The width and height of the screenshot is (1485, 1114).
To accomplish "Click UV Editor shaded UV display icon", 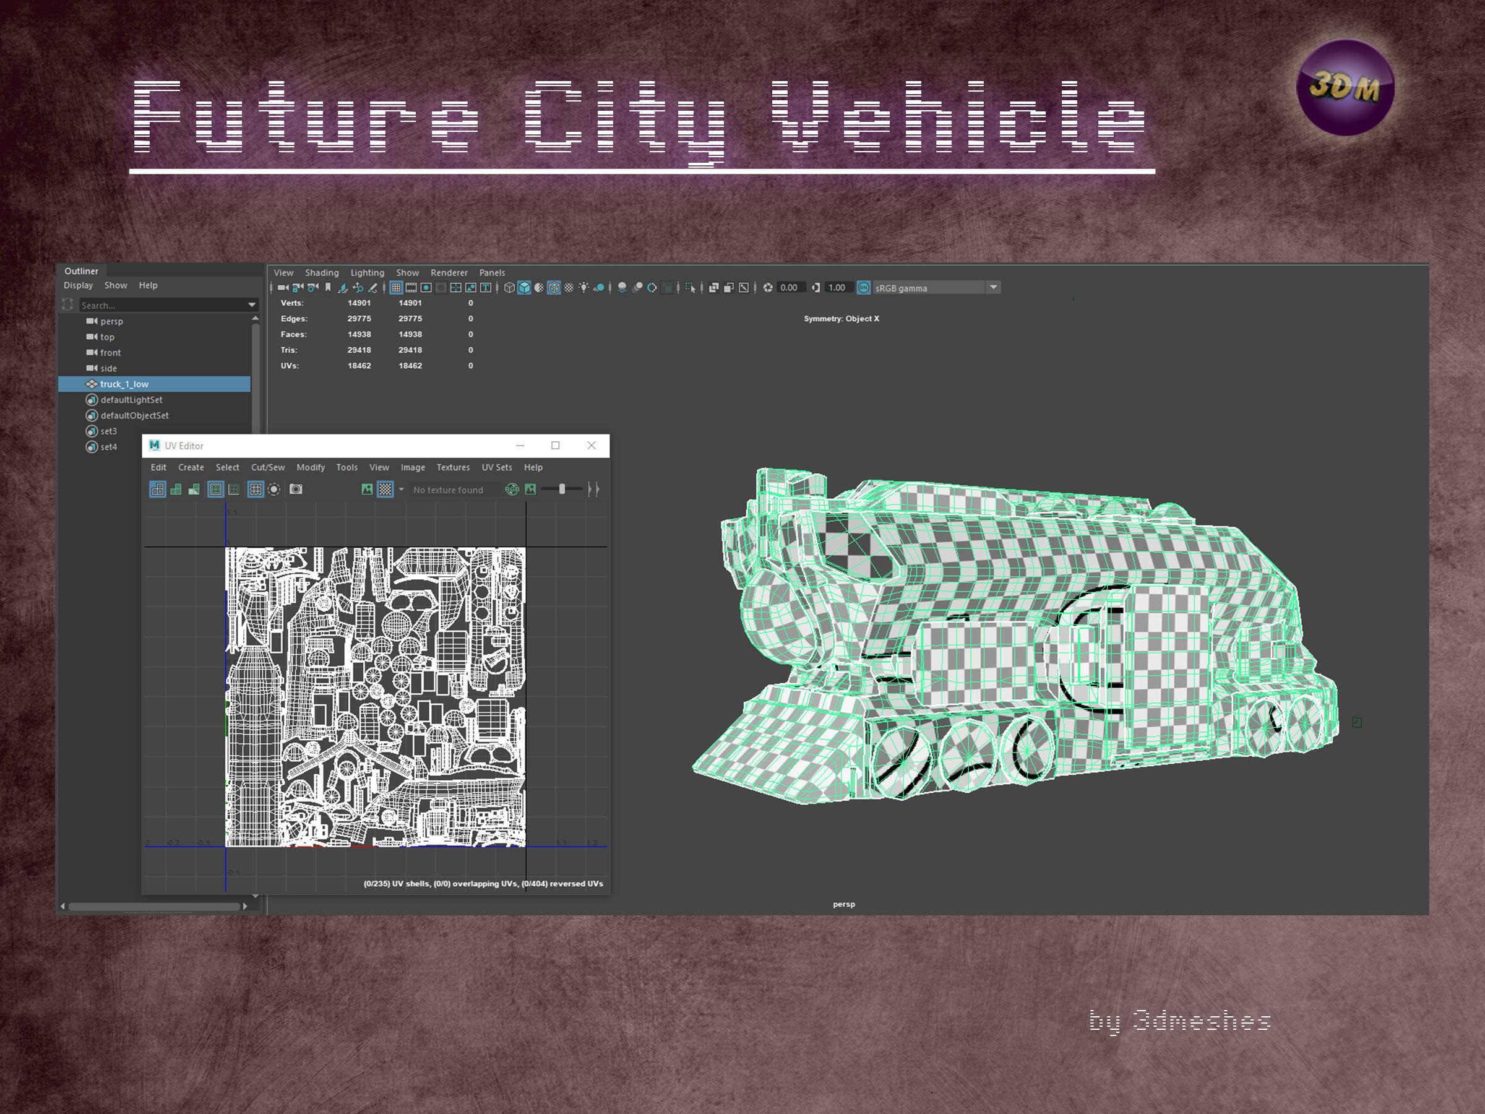I will click(x=176, y=490).
